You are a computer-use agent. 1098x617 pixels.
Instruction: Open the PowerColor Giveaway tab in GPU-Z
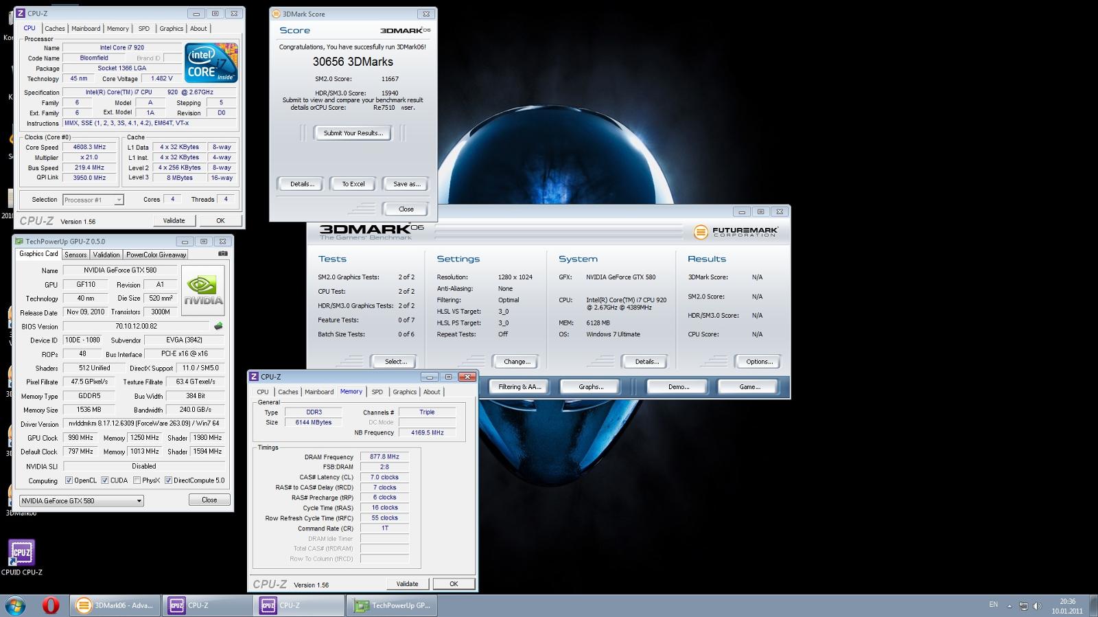click(x=156, y=255)
